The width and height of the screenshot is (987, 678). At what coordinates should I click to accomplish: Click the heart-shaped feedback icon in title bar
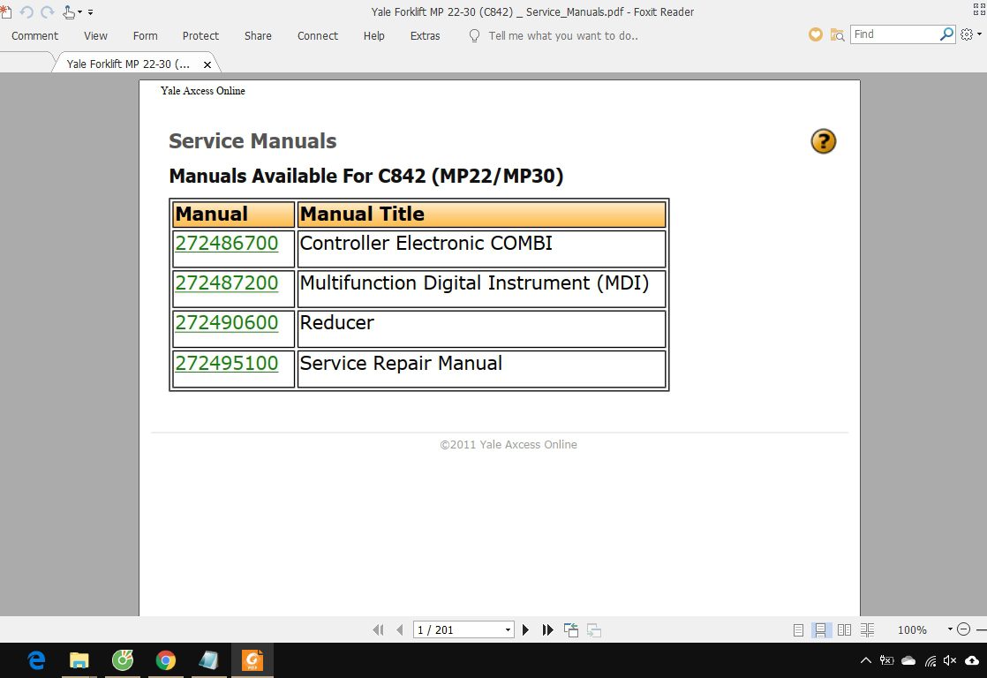click(x=815, y=34)
